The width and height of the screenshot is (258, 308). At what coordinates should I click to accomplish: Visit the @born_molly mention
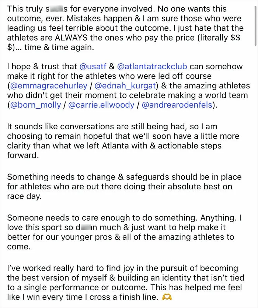coord(35,105)
